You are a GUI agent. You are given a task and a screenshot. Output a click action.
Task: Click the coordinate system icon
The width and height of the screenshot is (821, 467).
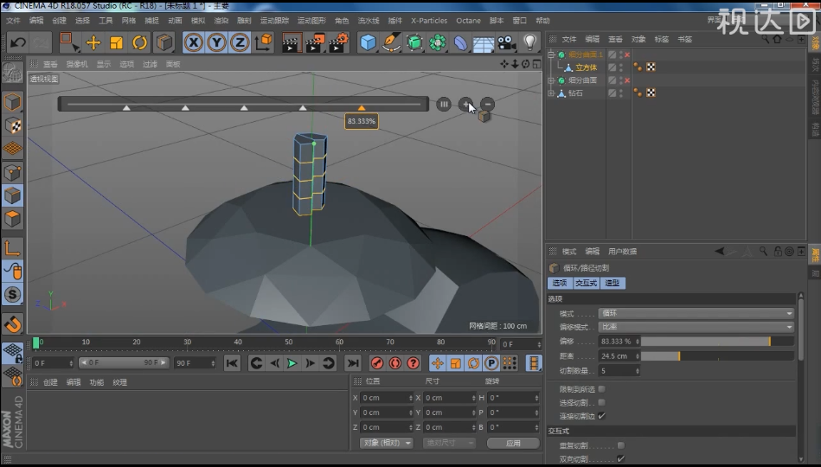tap(263, 42)
